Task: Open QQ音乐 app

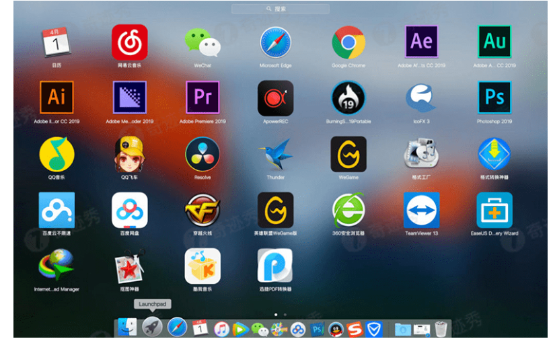Action: tap(57, 154)
